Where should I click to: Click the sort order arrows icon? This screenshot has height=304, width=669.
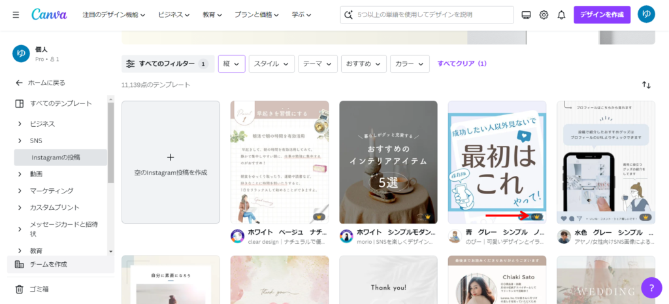646,85
